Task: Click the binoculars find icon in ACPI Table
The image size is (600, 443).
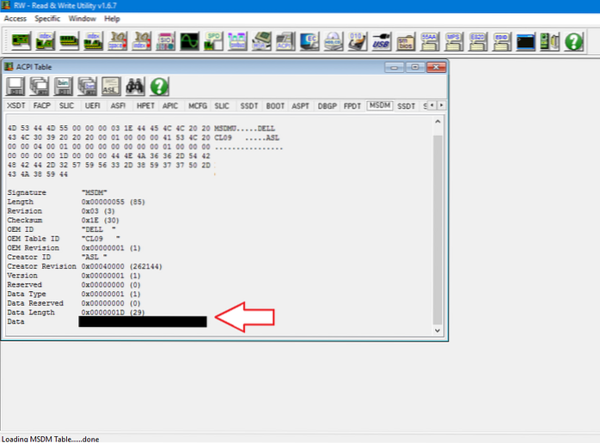Action: (134, 85)
